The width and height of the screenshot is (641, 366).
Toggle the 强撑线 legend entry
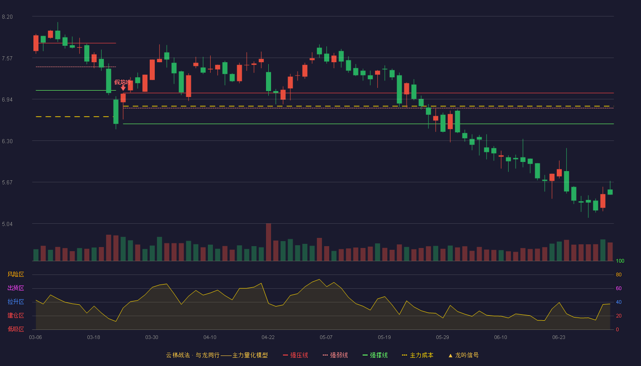point(375,355)
